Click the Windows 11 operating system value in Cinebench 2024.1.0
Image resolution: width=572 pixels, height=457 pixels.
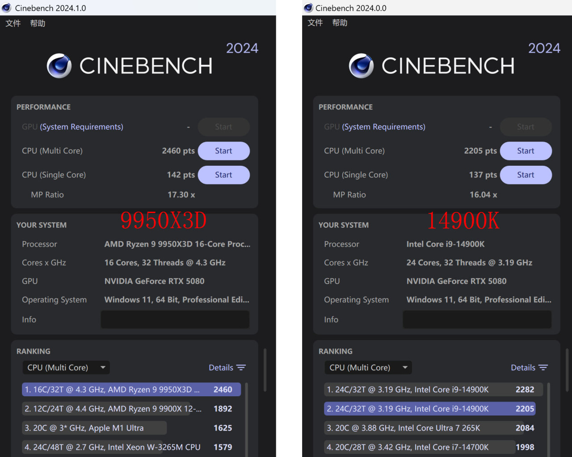177,300
